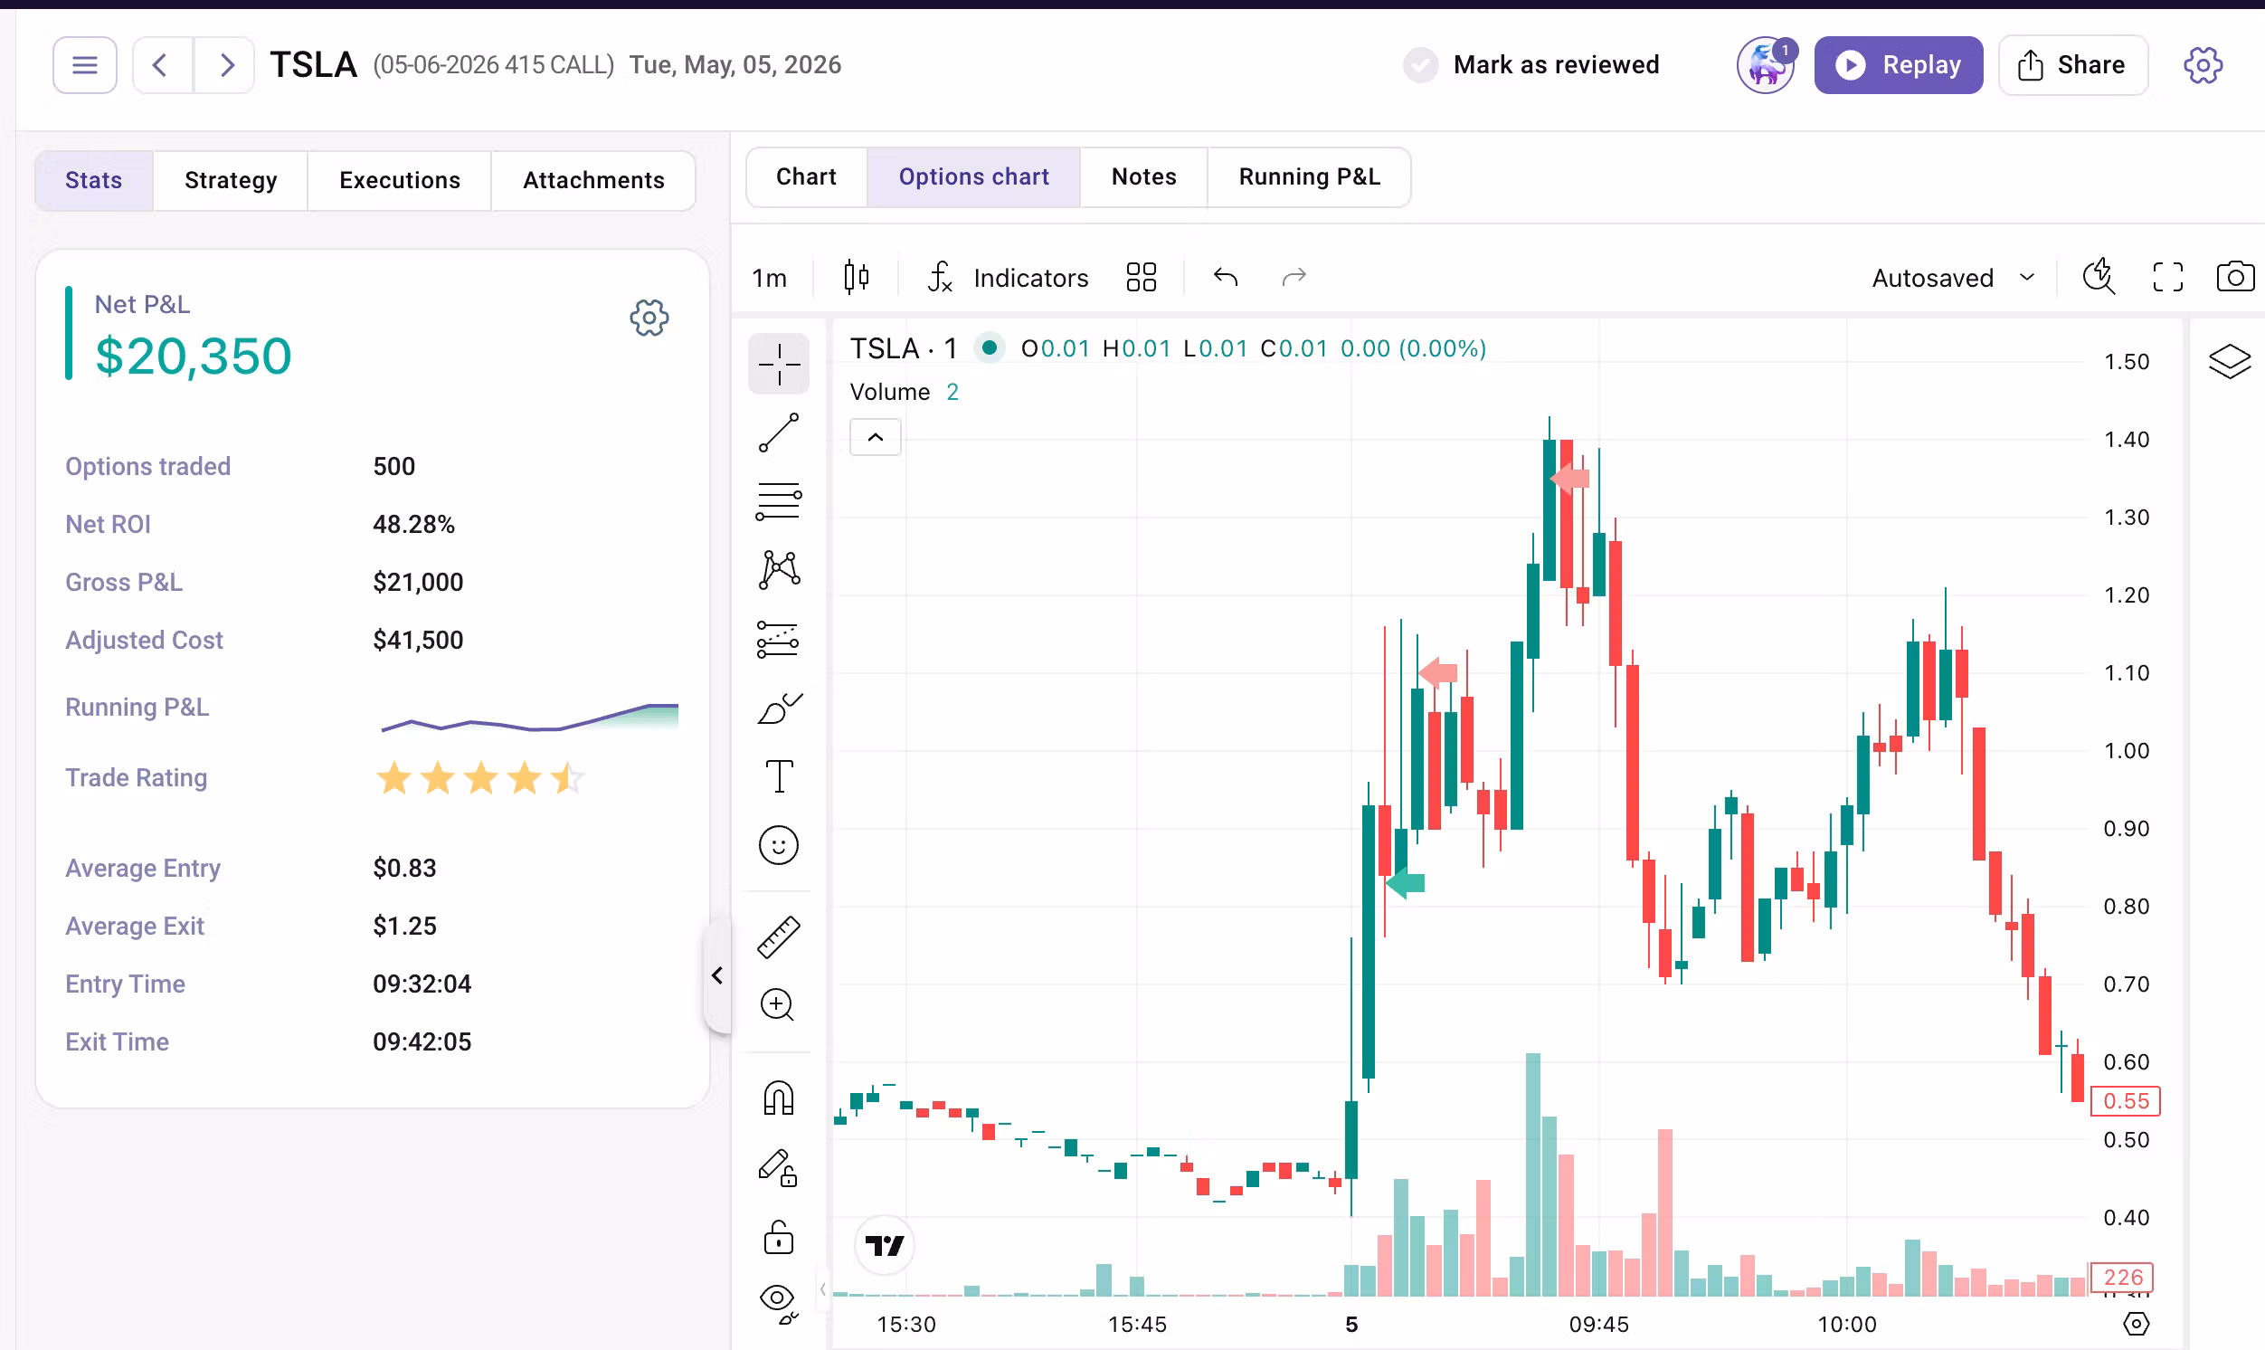
Task: Select the trend line drawing tool
Action: [779, 433]
